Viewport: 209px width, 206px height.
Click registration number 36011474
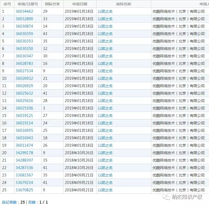(24, 145)
